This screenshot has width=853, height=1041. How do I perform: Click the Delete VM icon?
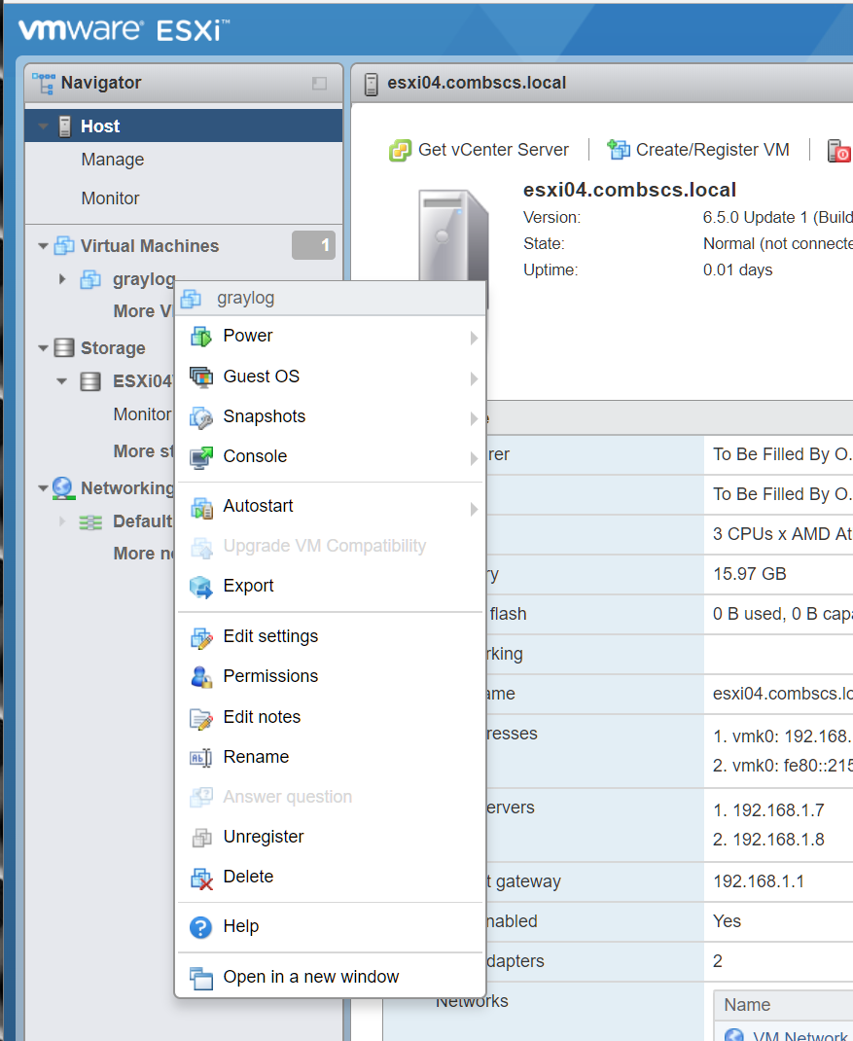[x=201, y=878]
